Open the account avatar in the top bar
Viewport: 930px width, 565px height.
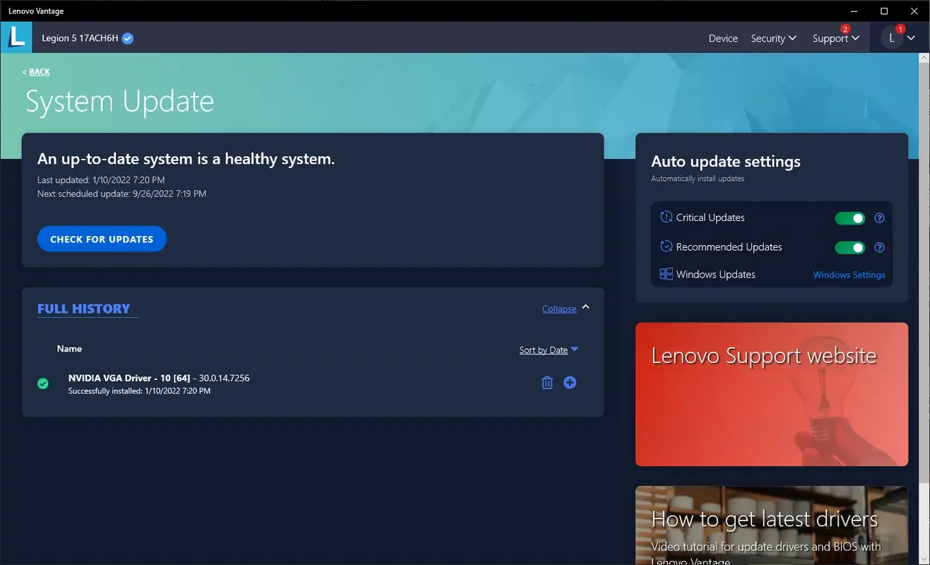pyautogui.click(x=891, y=37)
